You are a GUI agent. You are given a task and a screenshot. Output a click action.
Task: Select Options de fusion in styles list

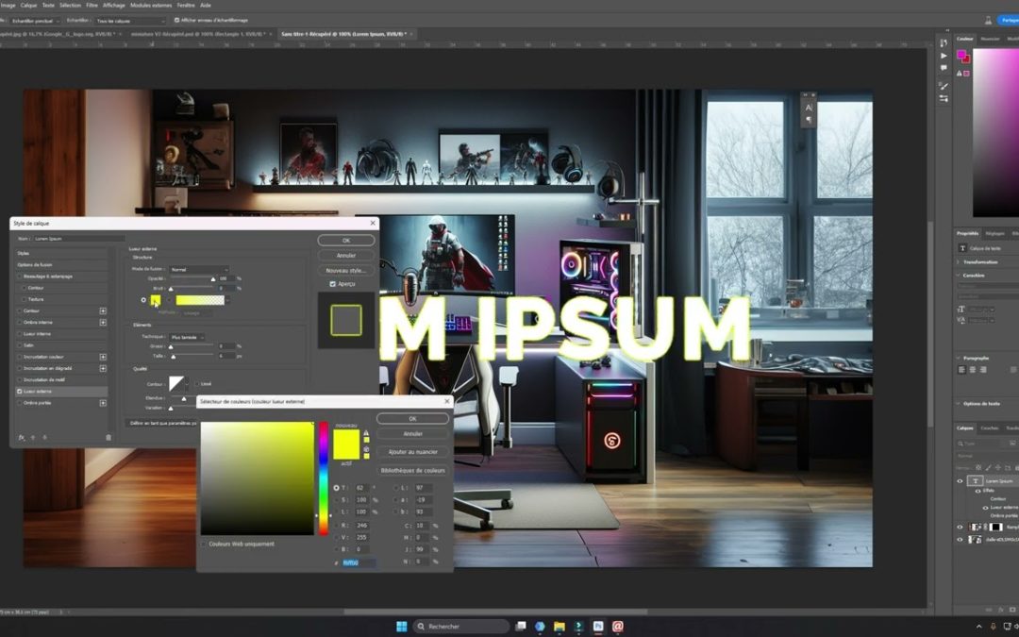[x=61, y=264]
